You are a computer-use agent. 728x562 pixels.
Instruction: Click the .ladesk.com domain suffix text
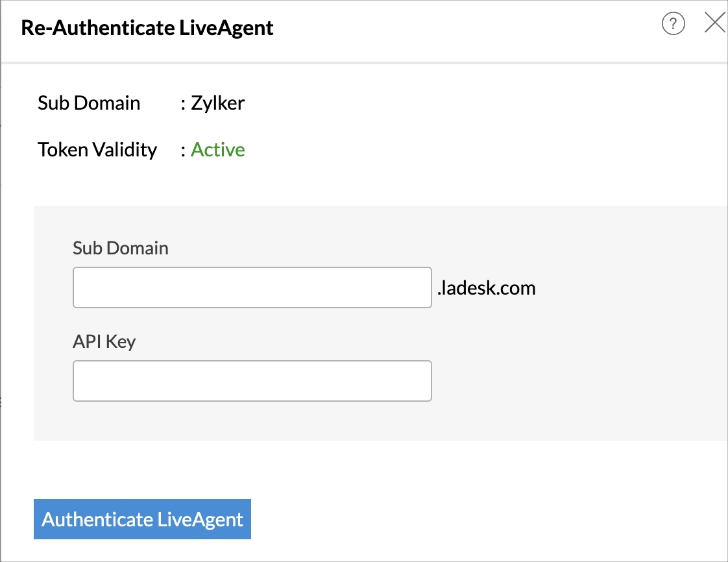486,287
